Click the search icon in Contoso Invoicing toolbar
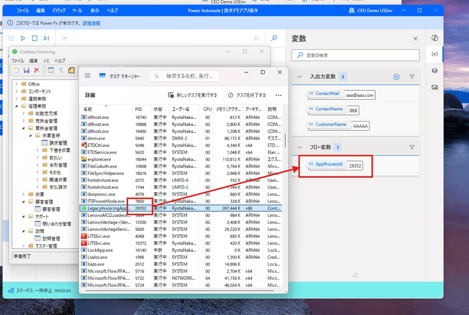This screenshot has width=469, height=315. tap(61, 70)
